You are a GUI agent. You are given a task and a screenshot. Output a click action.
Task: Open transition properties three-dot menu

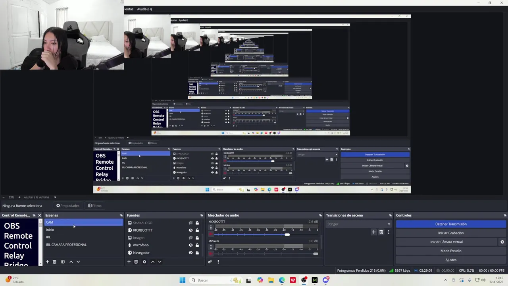389,232
